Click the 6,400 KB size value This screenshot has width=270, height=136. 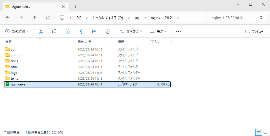pyautogui.click(x=163, y=84)
